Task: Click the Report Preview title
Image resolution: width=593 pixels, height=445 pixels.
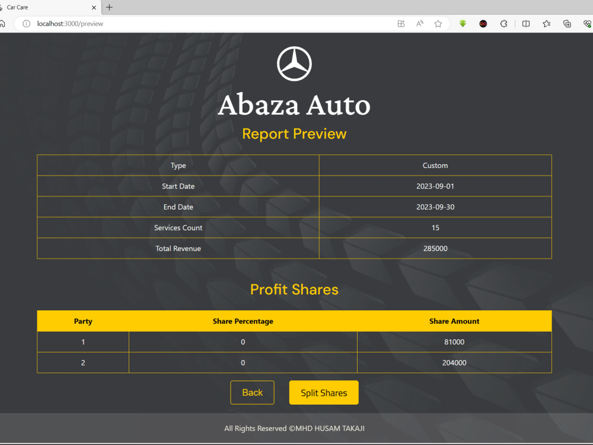Action: coord(294,133)
